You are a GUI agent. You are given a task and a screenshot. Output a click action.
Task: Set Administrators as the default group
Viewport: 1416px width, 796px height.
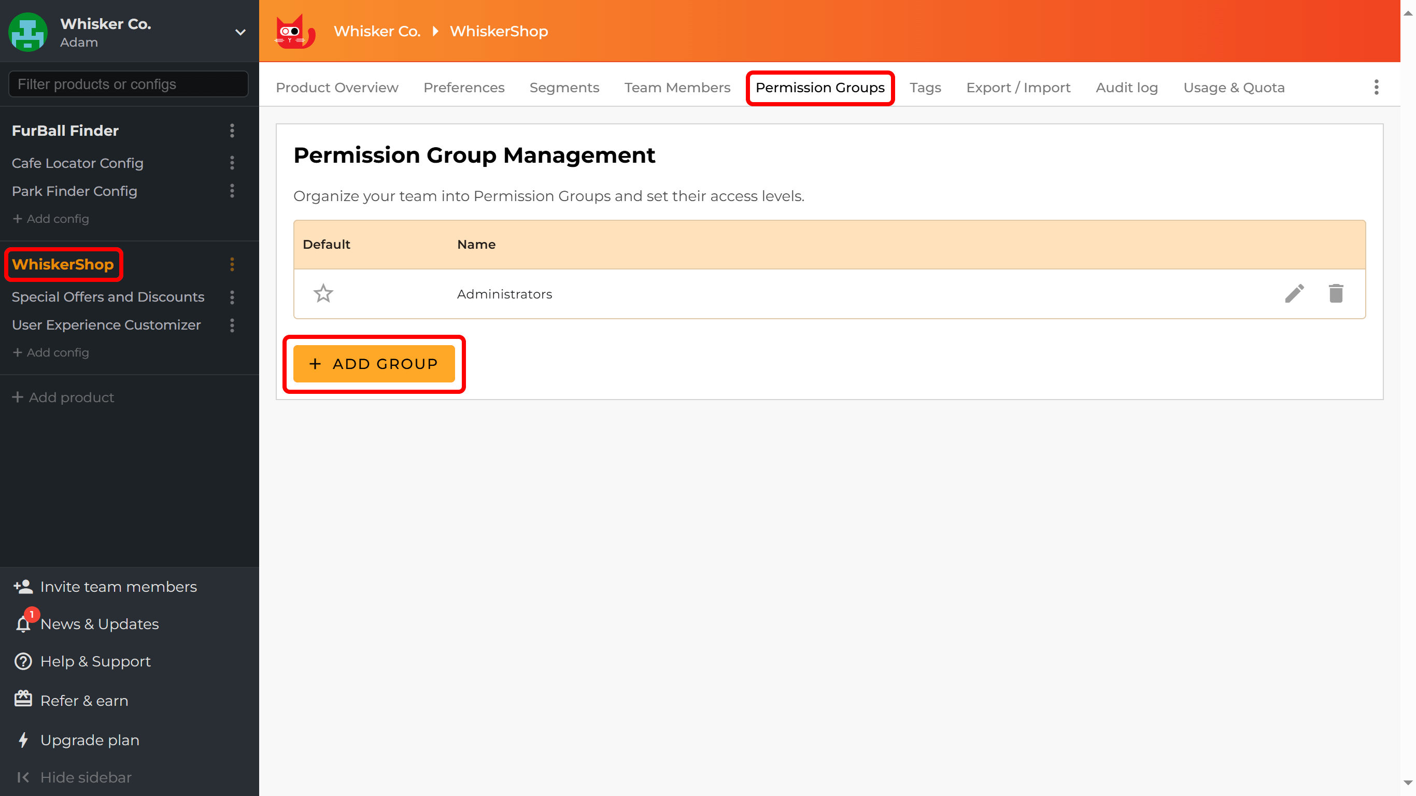(x=323, y=293)
